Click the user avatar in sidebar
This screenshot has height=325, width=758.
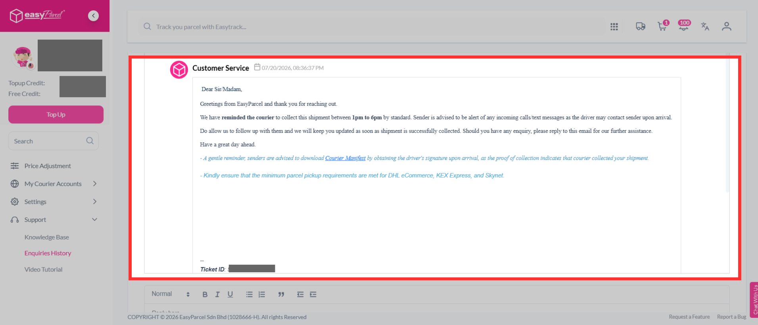click(23, 57)
